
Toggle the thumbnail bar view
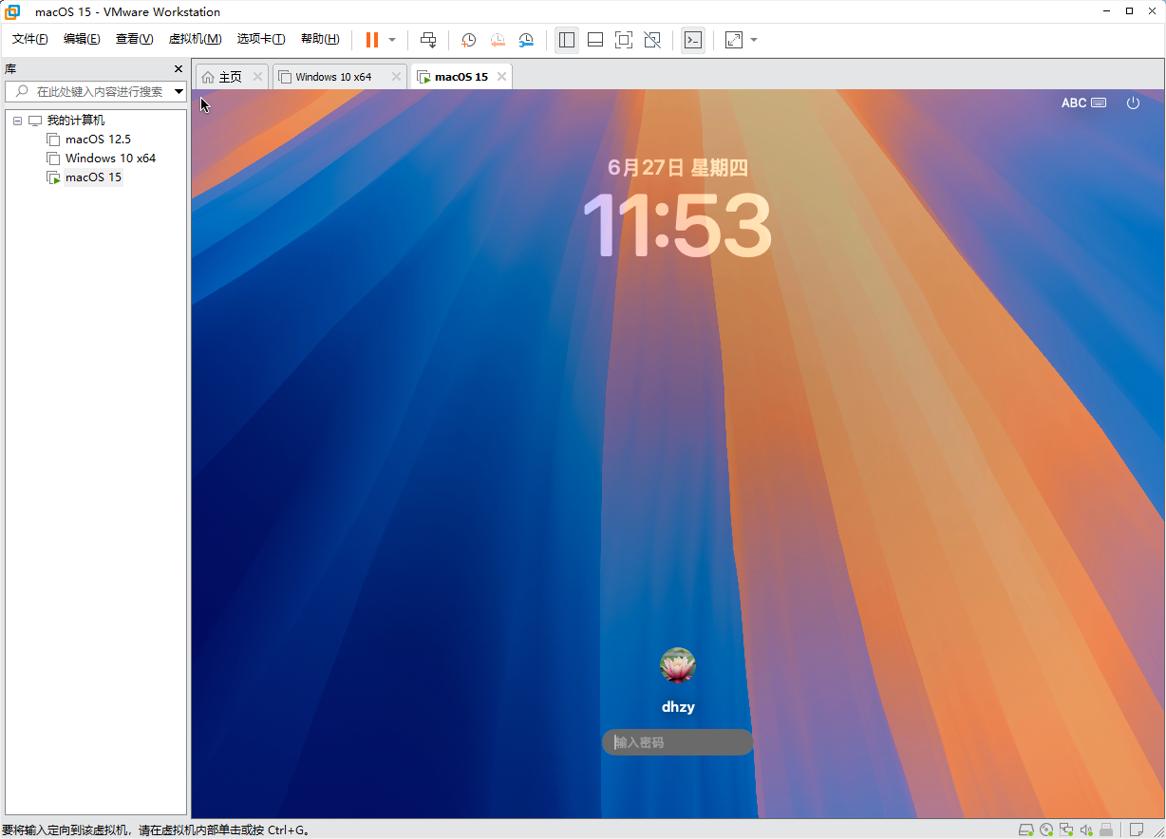595,40
